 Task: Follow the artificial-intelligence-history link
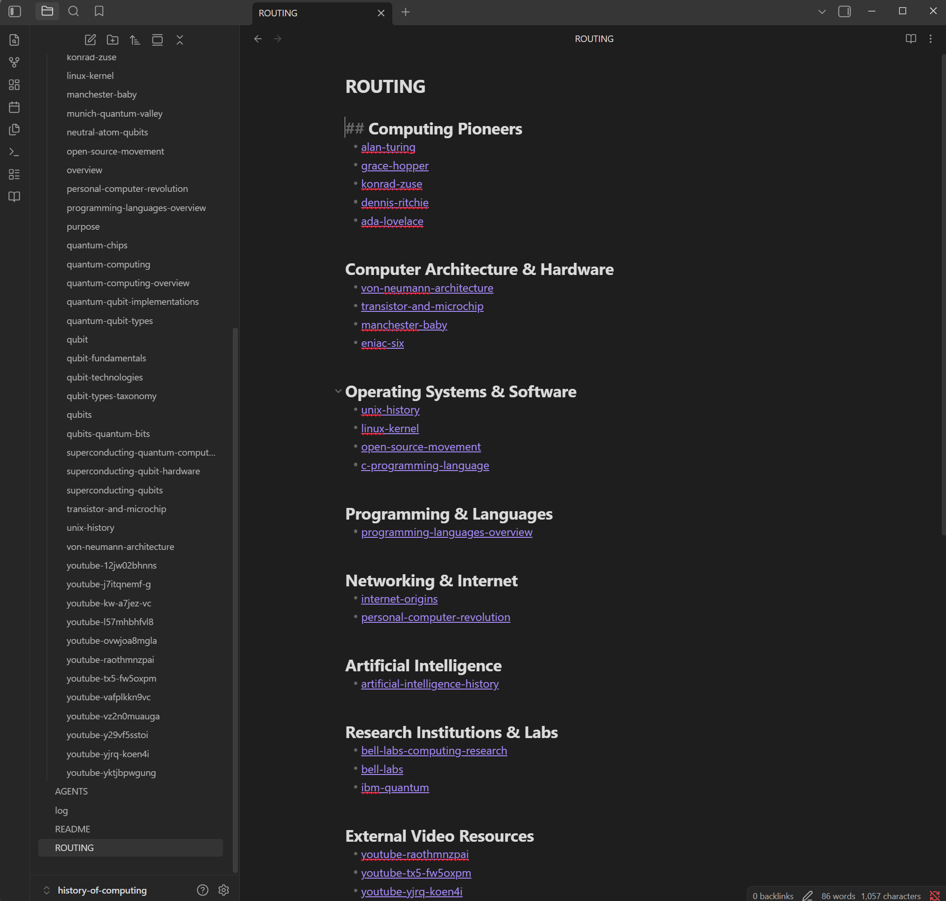pos(430,684)
